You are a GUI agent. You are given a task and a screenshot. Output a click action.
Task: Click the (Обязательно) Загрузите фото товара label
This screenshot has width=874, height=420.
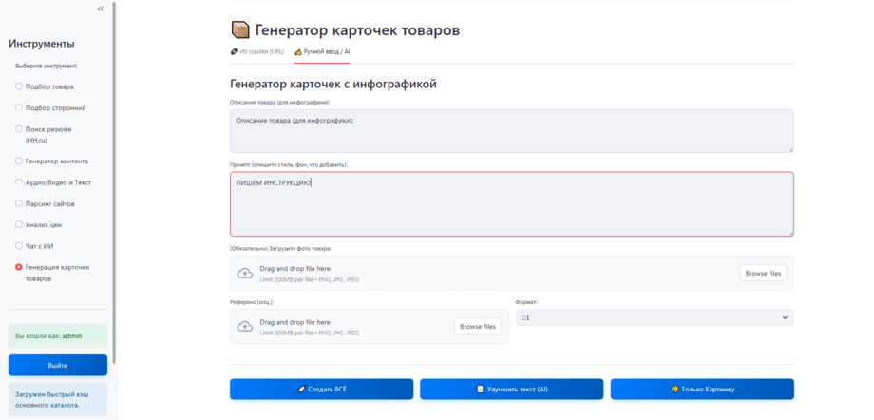[x=280, y=249]
